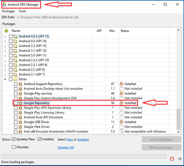Image resolution: width=184 pixels, height=166 pixels.
Task: Uncheck the Updates/New show filter
Action: 14,139
